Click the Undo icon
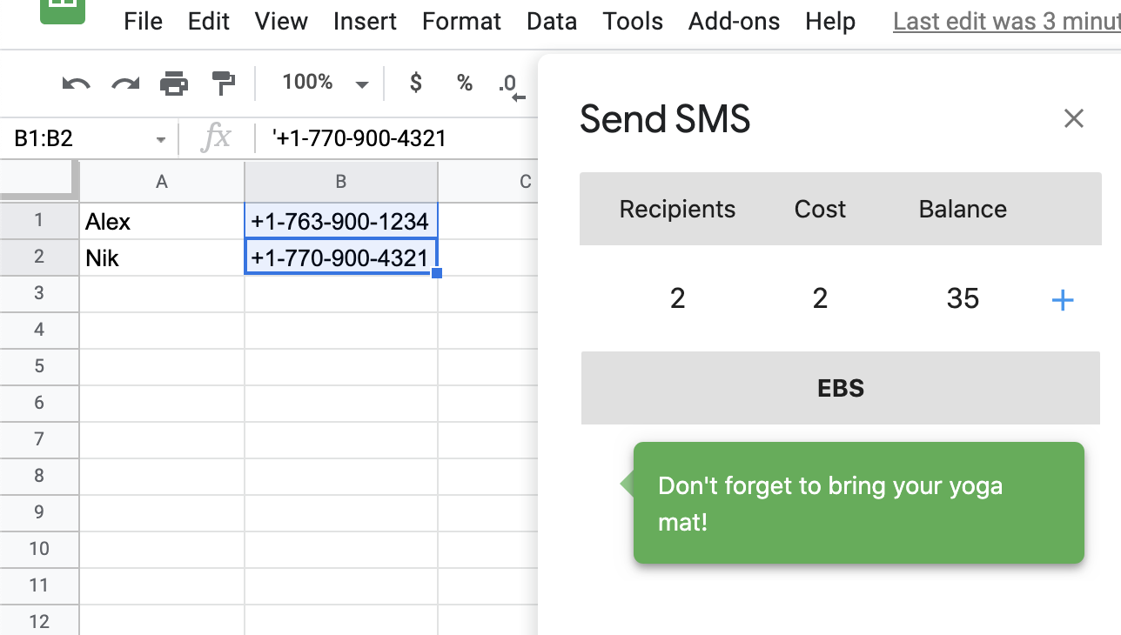This screenshot has height=635, width=1121. tap(75, 83)
